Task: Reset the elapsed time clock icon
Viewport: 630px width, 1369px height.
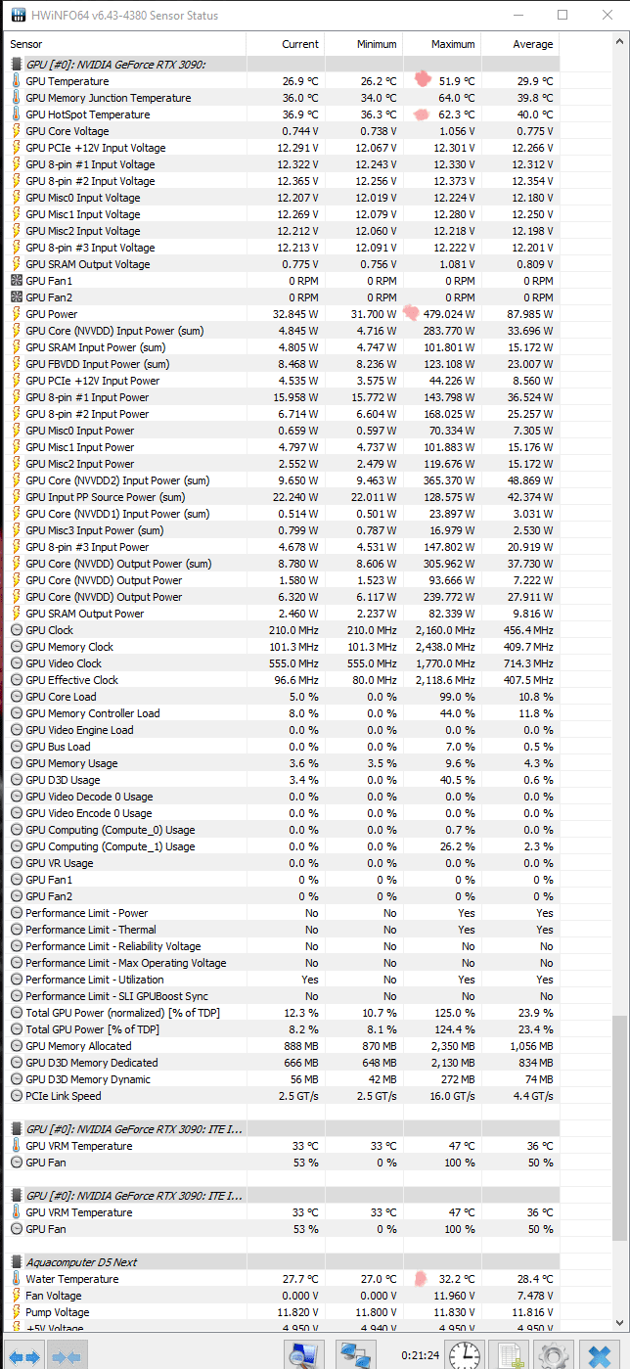Action: pos(464,1355)
